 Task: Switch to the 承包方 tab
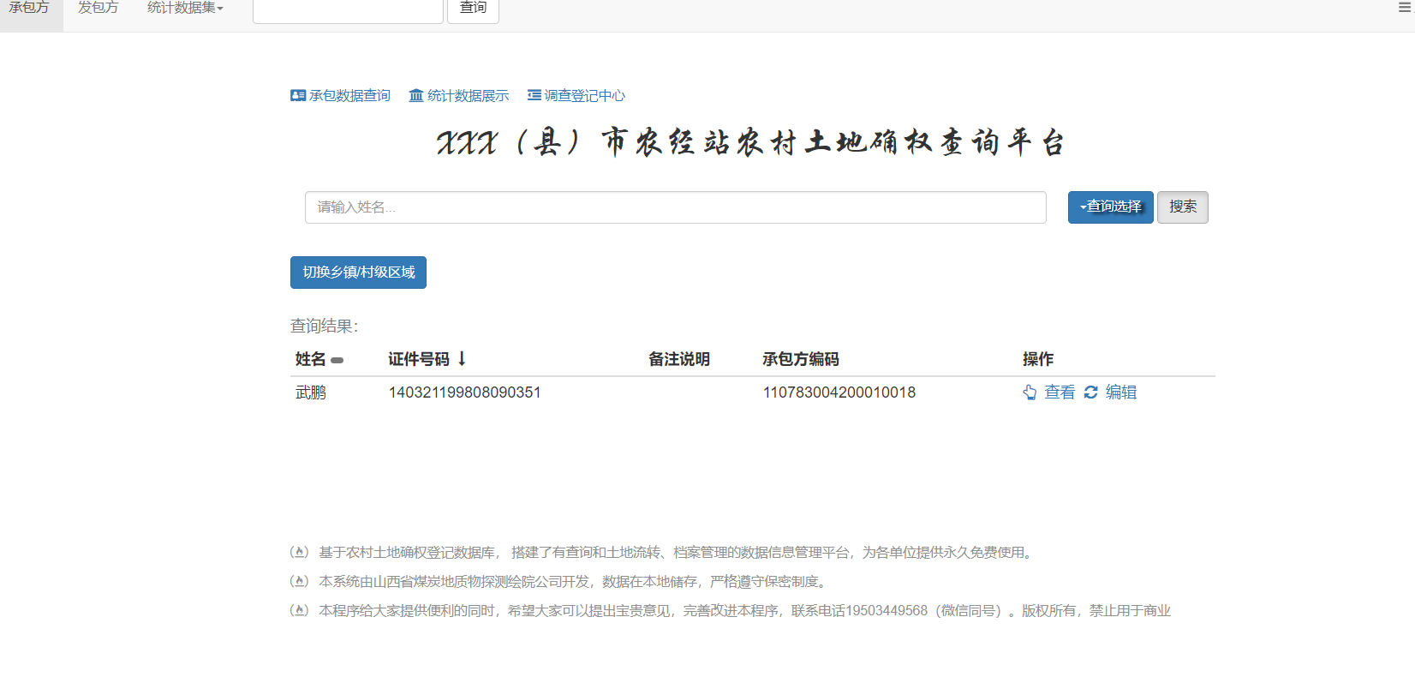click(30, 9)
